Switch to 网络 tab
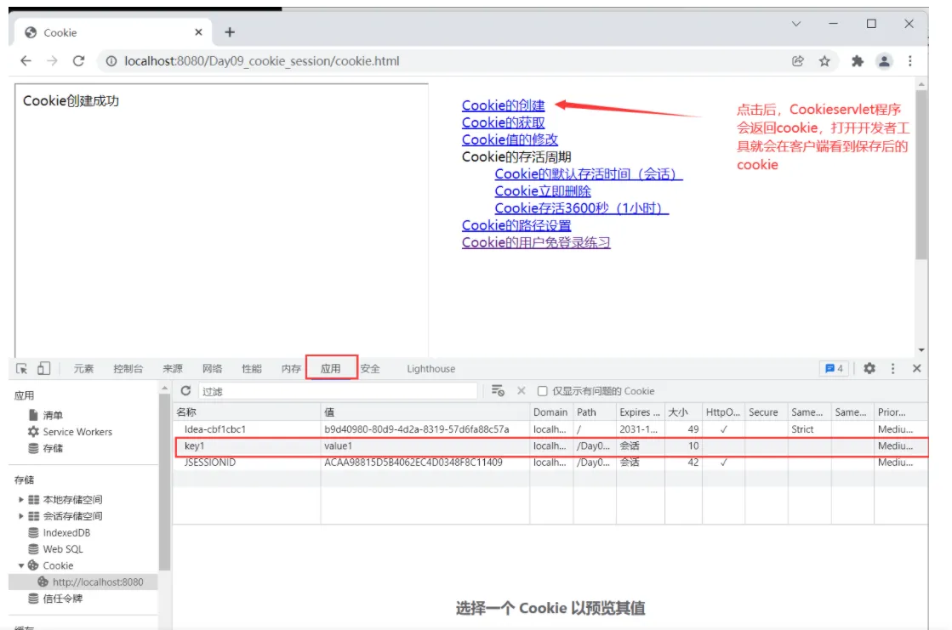Viewport: 952px width, 630px height. (212, 368)
